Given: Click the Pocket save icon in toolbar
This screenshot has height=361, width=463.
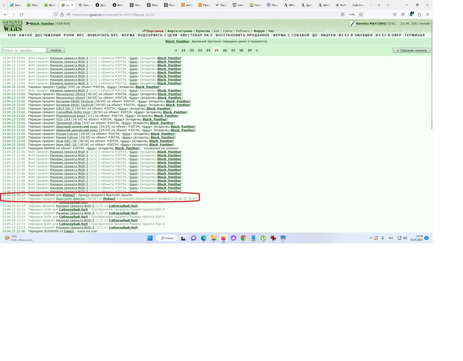Looking at the screenshot, I should 395,14.
